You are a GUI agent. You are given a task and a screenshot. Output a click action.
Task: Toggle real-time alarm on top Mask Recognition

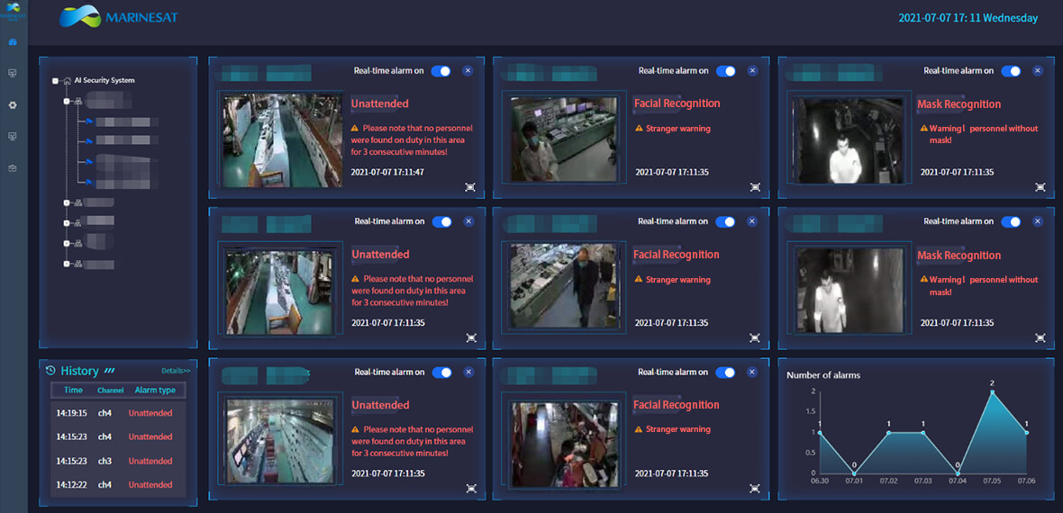click(1011, 71)
